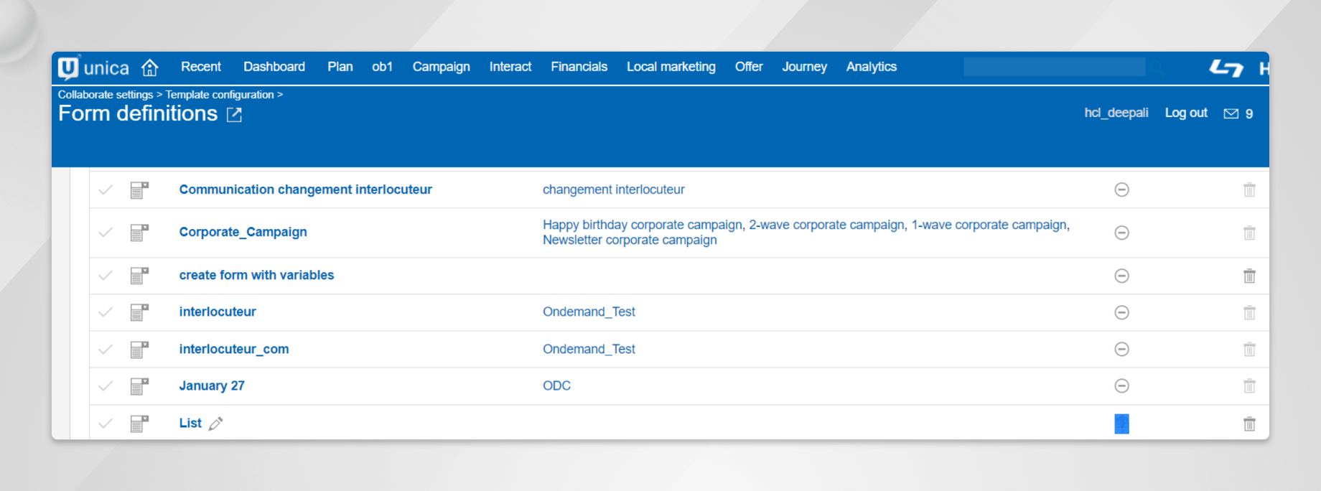
Task: Click form icon in Corporate_Campaign row
Action: pos(139,233)
